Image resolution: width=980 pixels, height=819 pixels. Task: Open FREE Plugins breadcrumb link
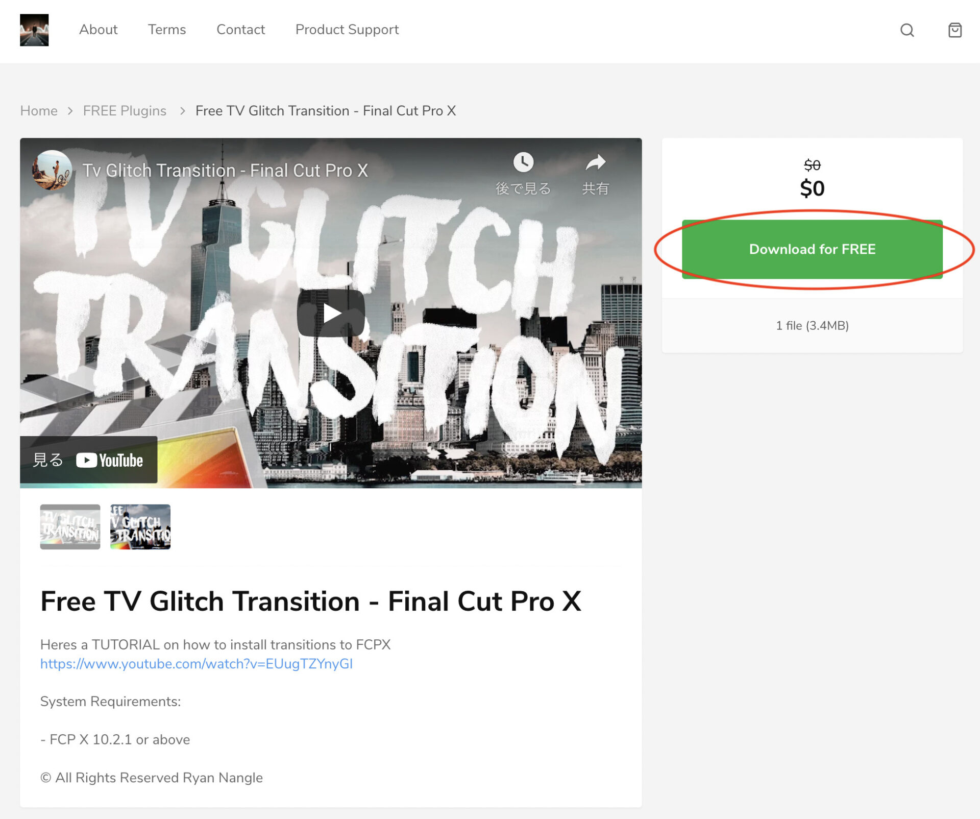tap(125, 111)
